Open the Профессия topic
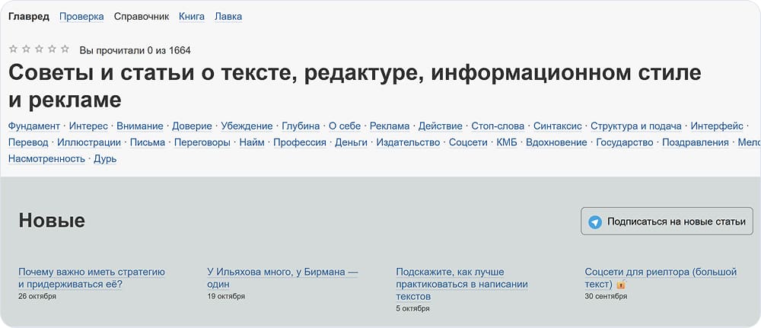 tap(299, 142)
